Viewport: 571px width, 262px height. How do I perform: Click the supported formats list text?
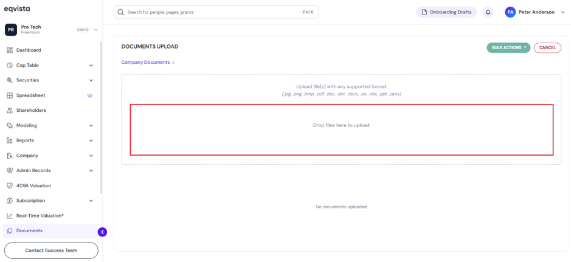341,94
